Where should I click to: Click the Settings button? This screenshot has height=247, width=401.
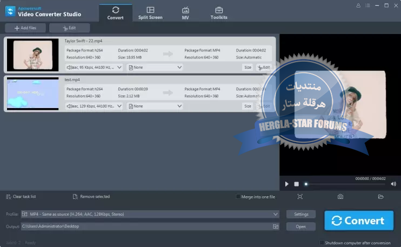click(x=301, y=214)
